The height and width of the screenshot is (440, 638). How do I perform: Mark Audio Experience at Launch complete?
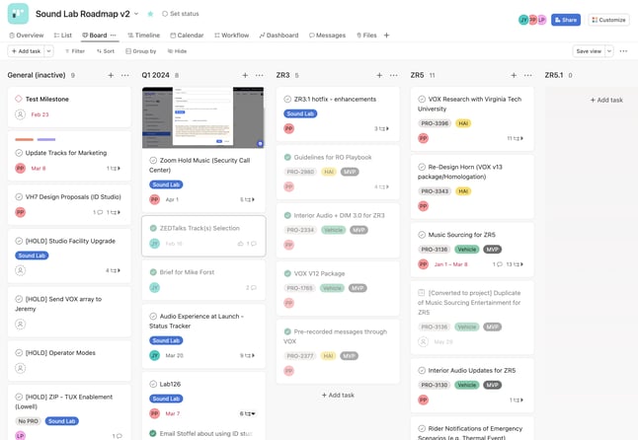[x=153, y=316]
